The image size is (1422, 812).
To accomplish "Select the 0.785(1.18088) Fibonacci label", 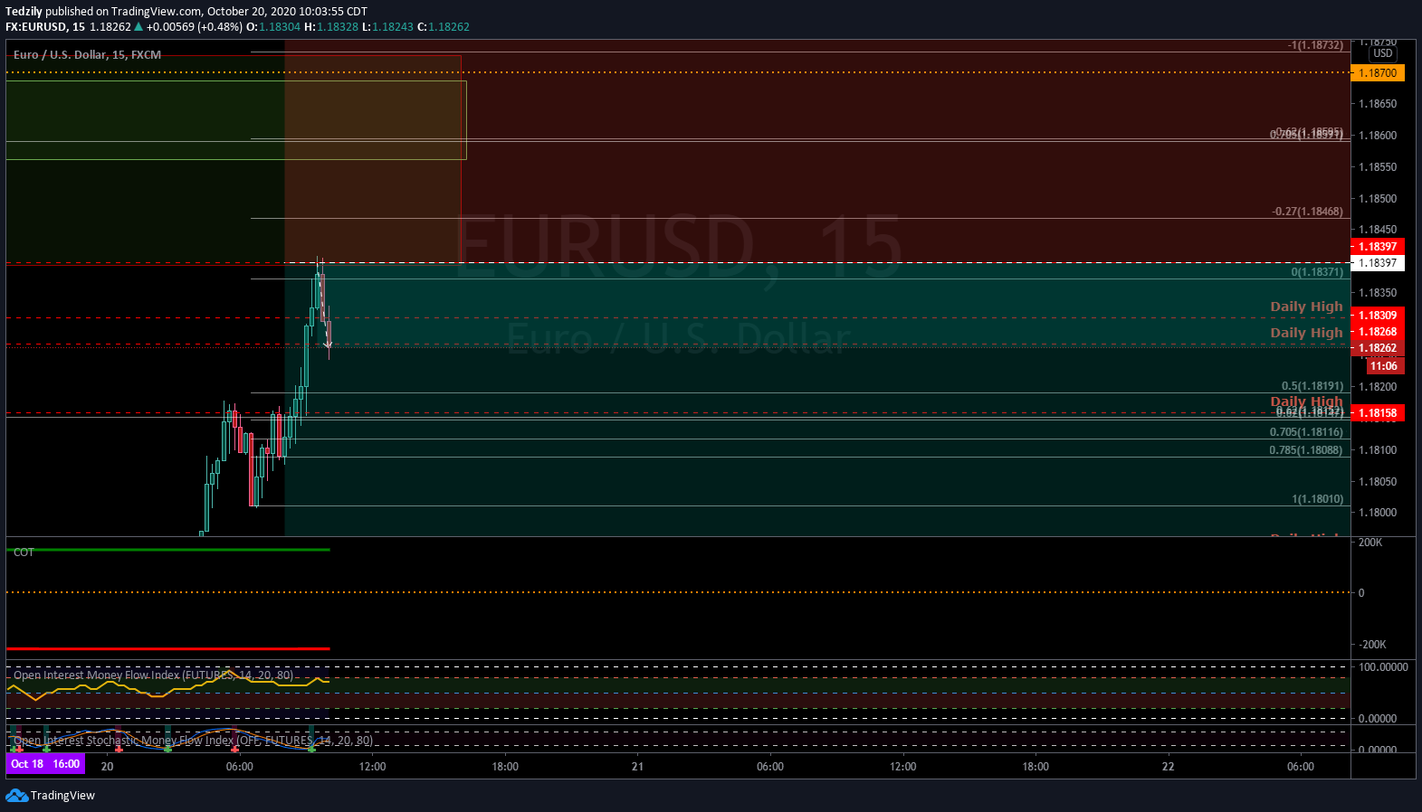I will click(x=1306, y=450).
